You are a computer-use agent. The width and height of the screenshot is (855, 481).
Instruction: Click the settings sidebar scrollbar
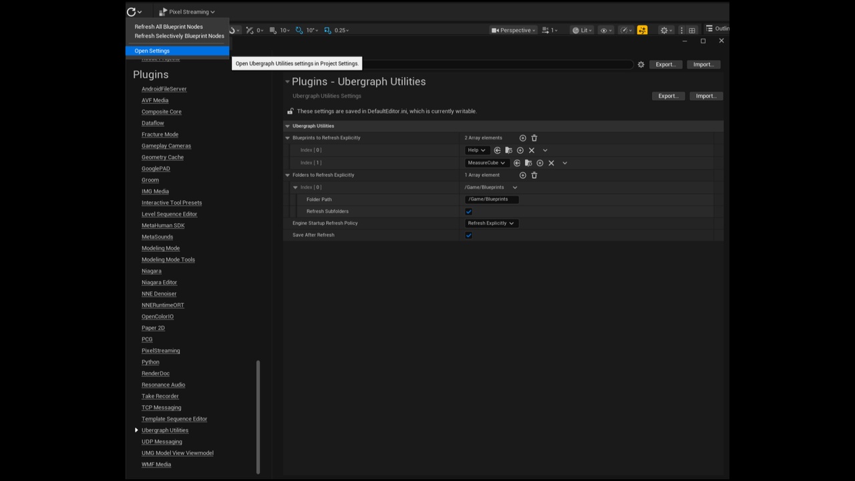coord(258,416)
